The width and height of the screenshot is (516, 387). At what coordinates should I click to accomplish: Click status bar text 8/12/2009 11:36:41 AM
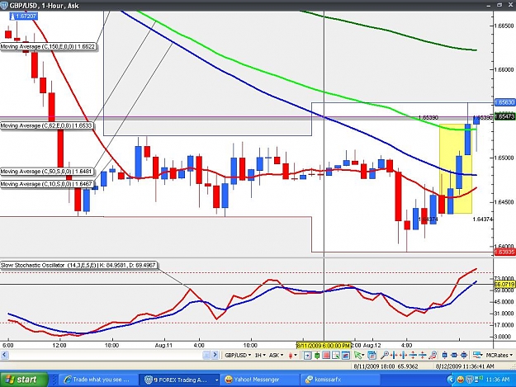pos(465,366)
